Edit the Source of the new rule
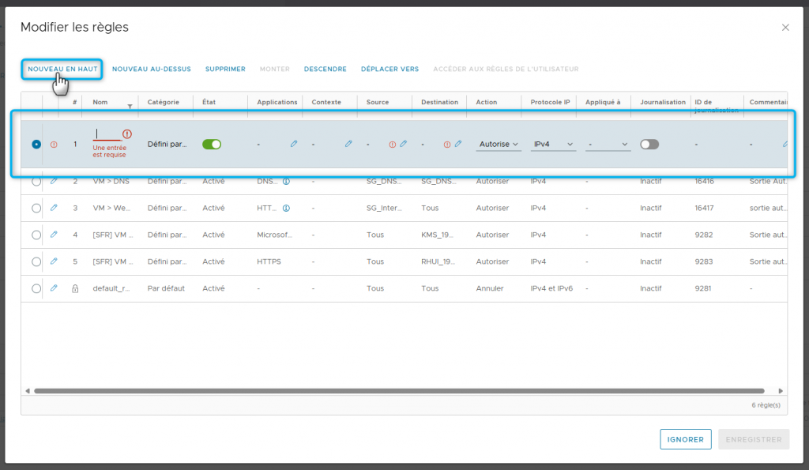The image size is (809, 470). tap(403, 145)
